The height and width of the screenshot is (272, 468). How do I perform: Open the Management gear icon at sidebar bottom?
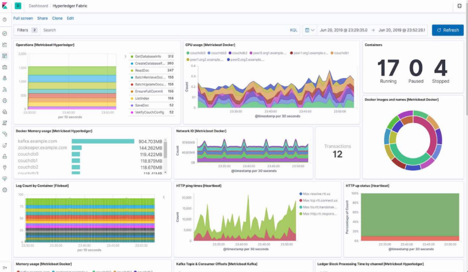[x=5, y=190]
